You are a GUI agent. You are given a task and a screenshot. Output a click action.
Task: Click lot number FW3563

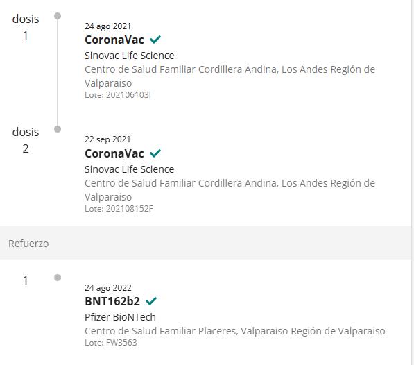click(x=121, y=343)
